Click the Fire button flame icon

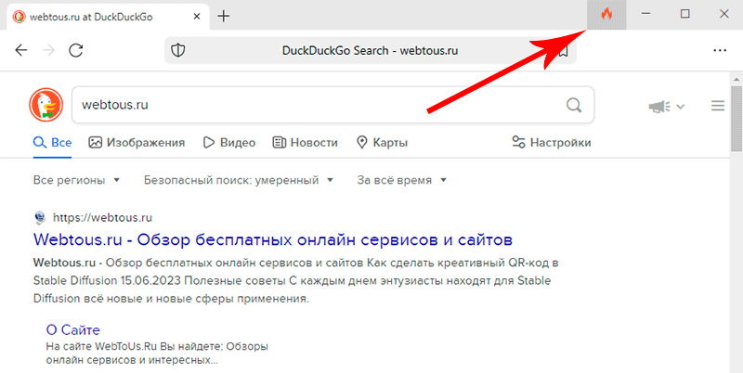[x=606, y=15]
